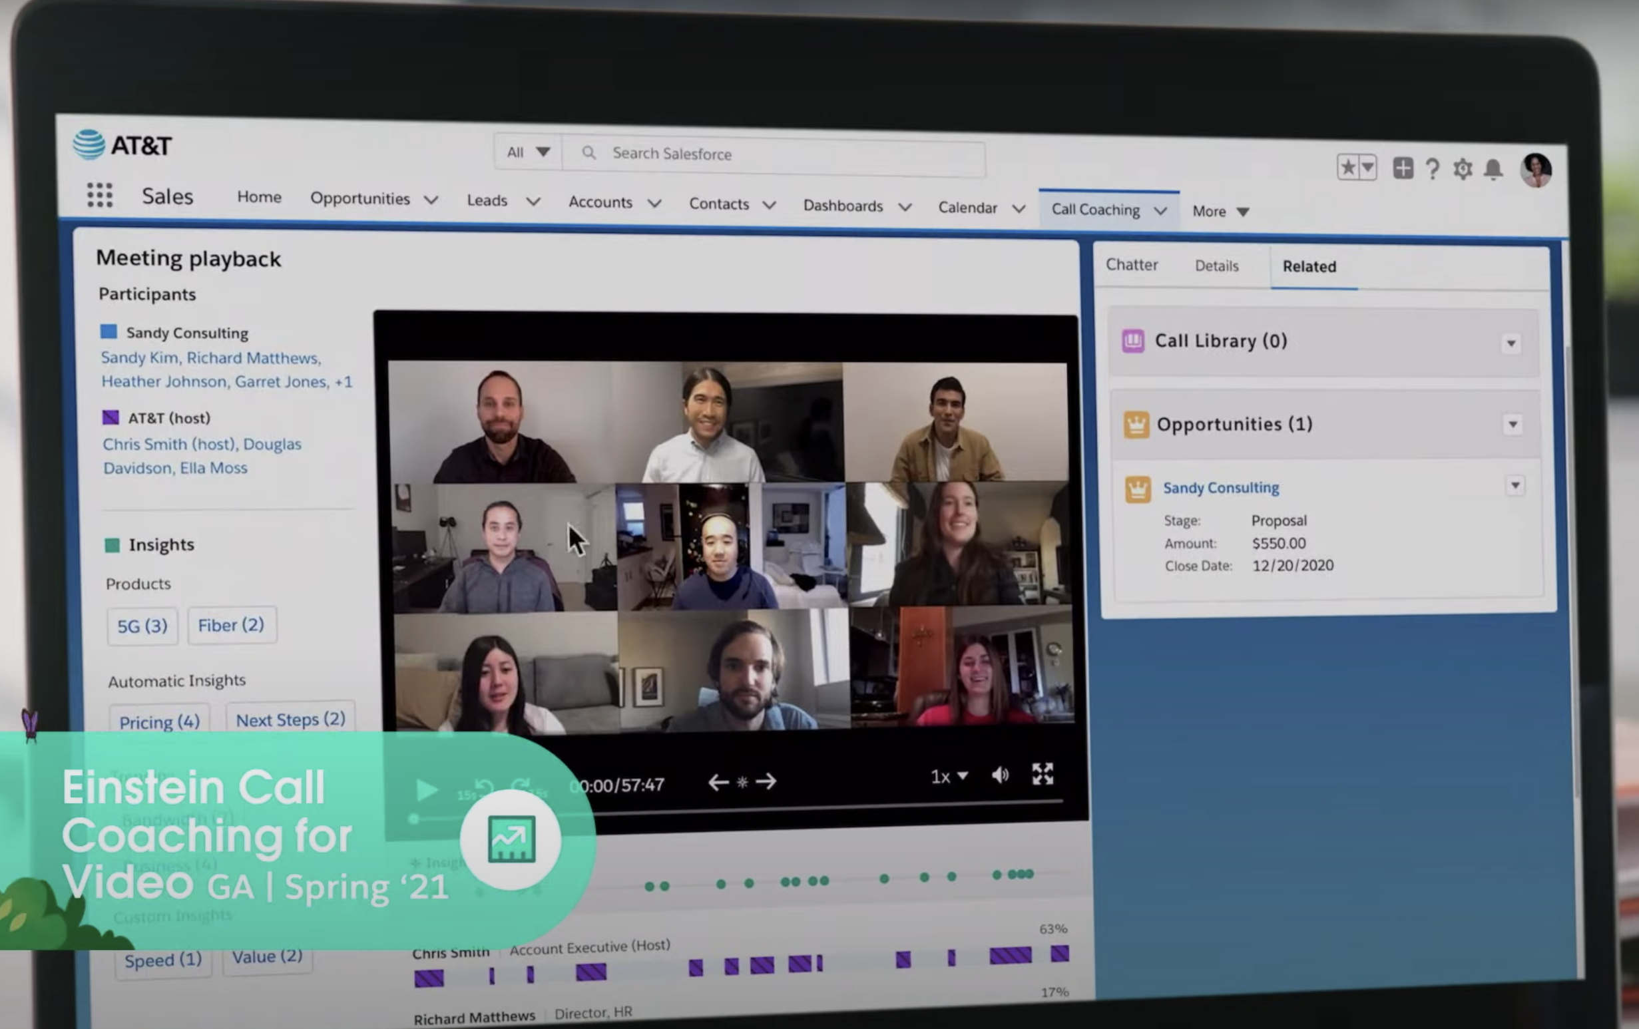Open the setup gear icon

pos(1462,169)
